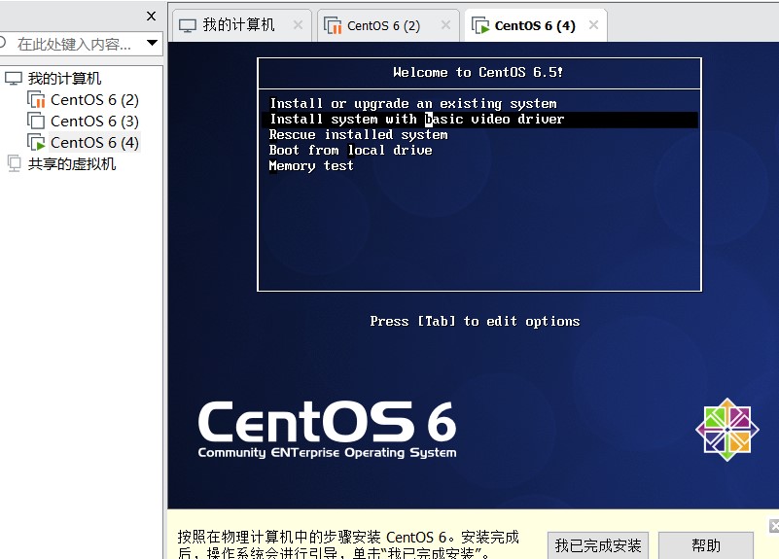
Task: Click the powered-off VM icon beside CentOS 6 (3)
Action: click(x=36, y=122)
